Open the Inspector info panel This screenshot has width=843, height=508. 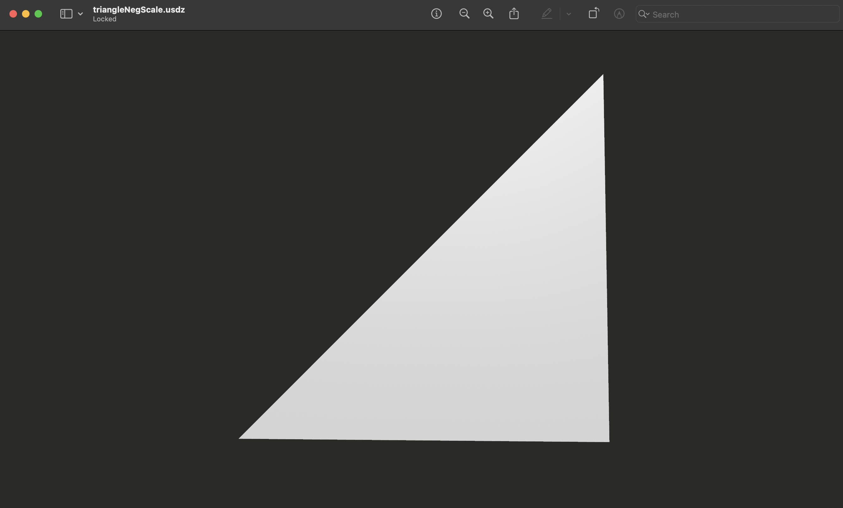pyautogui.click(x=436, y=14)
